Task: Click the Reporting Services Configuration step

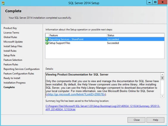Action: 21,69
